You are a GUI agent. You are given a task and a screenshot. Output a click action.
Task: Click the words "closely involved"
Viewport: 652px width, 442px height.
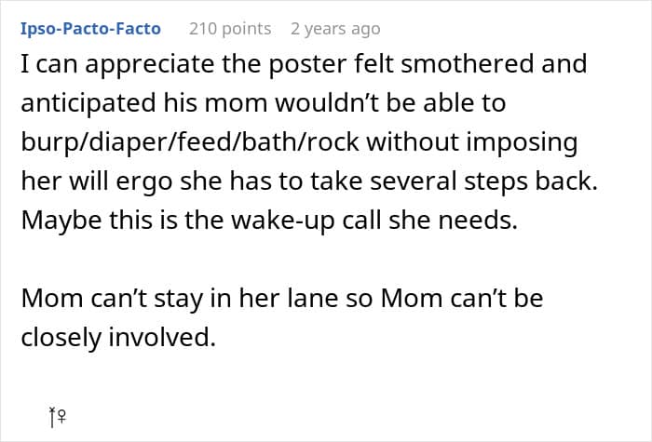117,338
